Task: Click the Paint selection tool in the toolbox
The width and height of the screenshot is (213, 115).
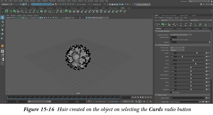Action: click(2, 26)
